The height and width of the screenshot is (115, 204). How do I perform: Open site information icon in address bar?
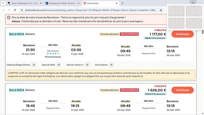click(x=22, y=10)
